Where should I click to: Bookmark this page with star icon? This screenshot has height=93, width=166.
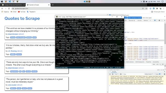(x=146, y=9)
